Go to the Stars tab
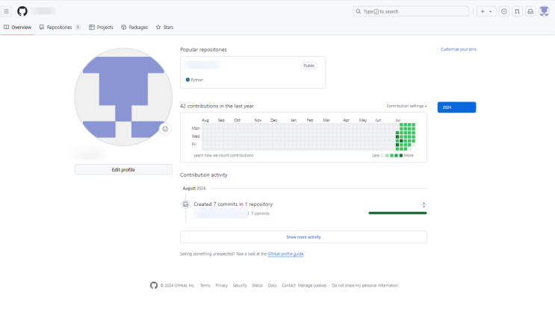The height and width of the screenshot is (311, 555). [164, 27]
